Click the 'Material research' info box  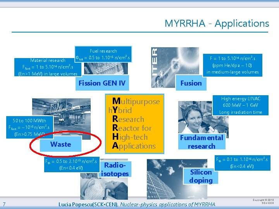point(48,67)
